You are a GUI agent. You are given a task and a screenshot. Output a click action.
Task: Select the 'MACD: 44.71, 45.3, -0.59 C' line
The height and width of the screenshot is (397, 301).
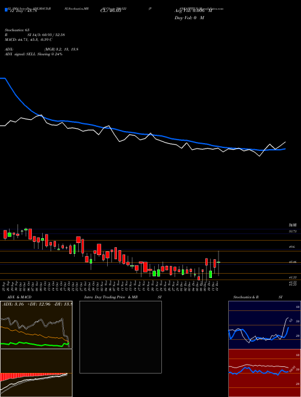click(29, 40)
